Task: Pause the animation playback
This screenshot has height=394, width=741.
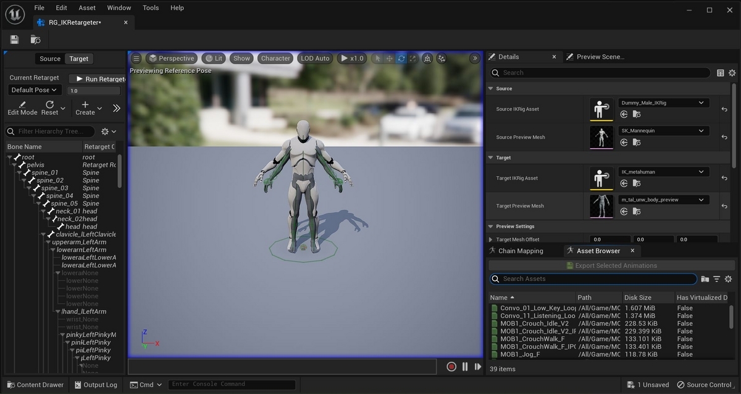Action: pyautogui.click(x=465, y=367)
